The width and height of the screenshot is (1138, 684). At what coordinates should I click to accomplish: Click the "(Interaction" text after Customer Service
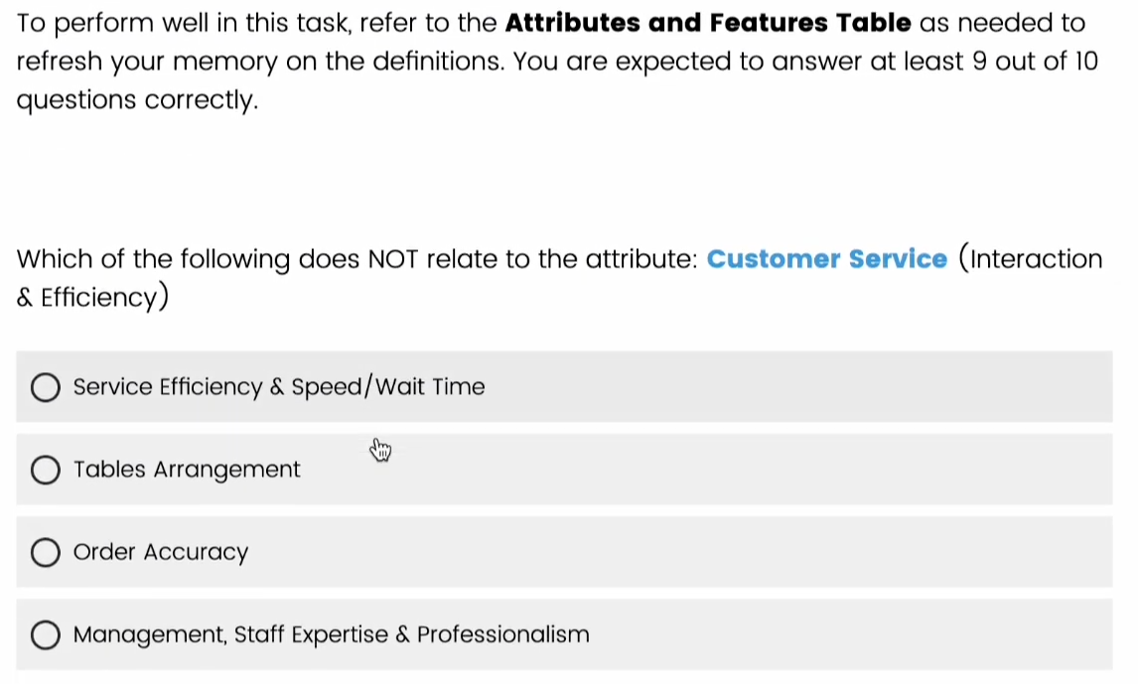point(1031,260)
